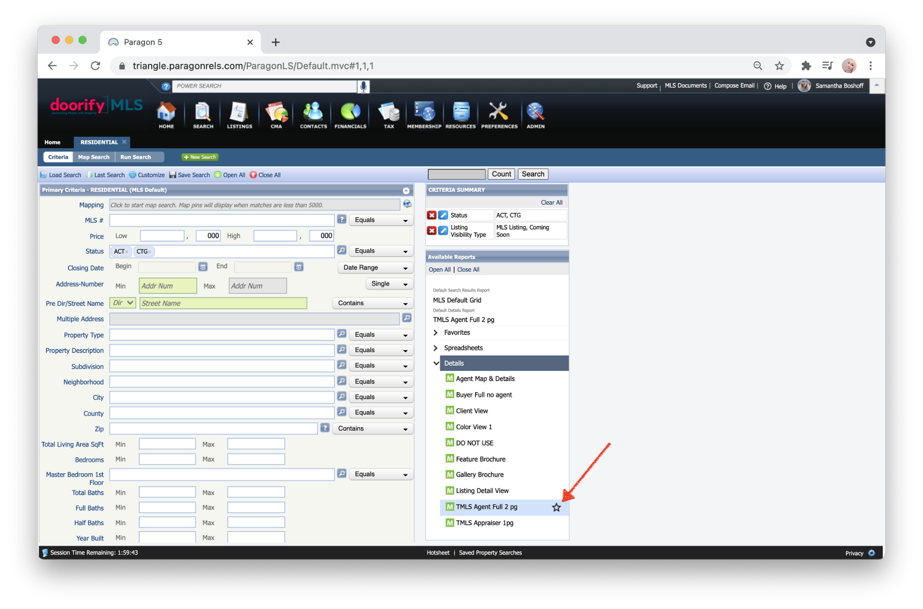This screenshot has height=609, width=923.
Task: Open the HOME module icon
Action: tap(166, 115)
